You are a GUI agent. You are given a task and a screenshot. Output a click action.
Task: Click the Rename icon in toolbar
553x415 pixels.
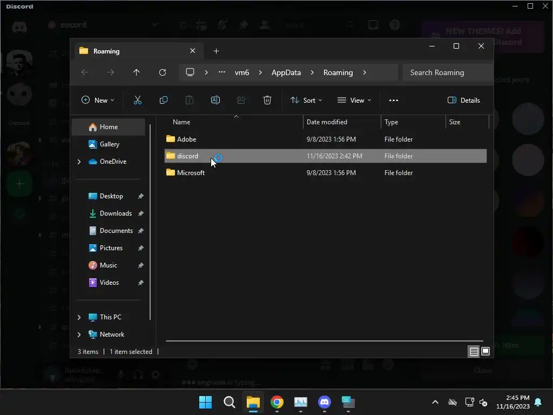pos(215,100)
